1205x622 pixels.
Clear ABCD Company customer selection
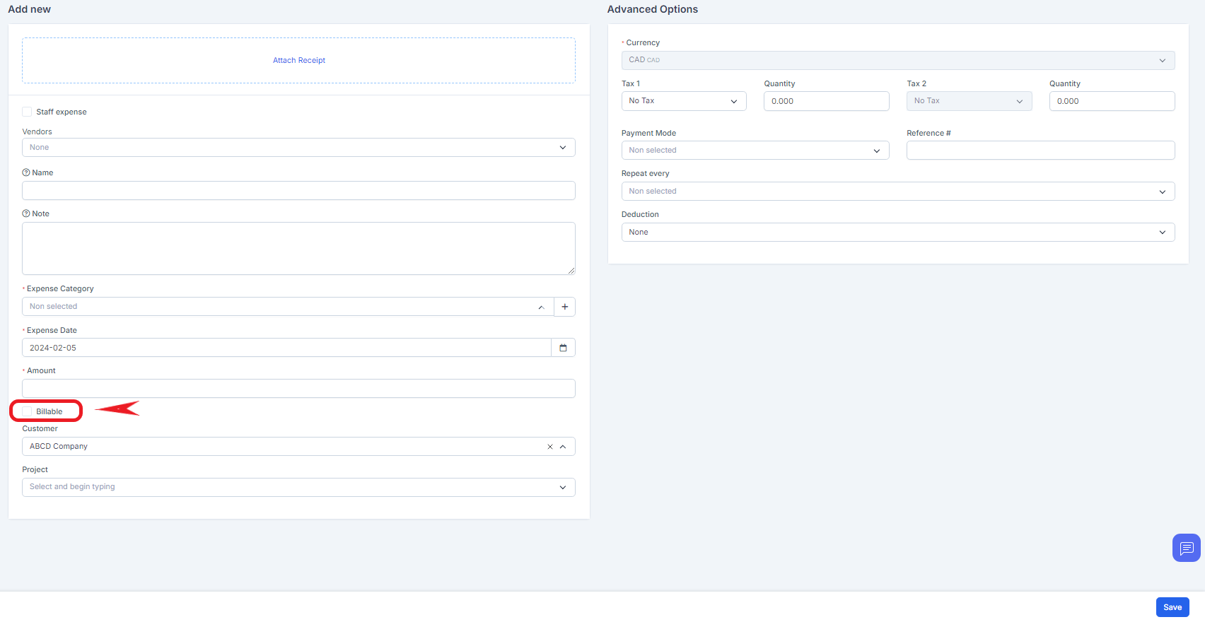tap(549, 447)
